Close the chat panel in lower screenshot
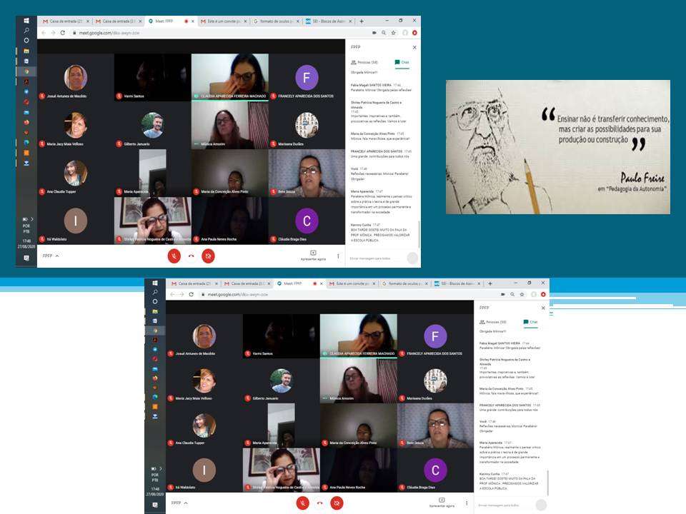Image resolution: width=686 pixels, height=514 pixels. pyautogui.click(x=543, y=308)
